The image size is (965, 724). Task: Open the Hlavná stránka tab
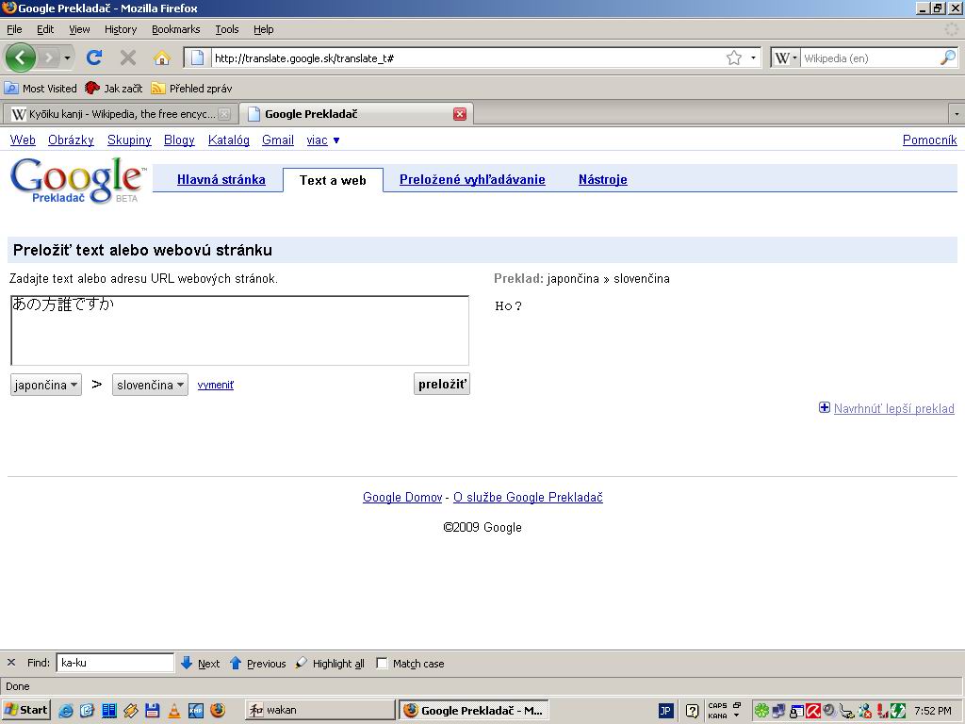pos(221,179)
